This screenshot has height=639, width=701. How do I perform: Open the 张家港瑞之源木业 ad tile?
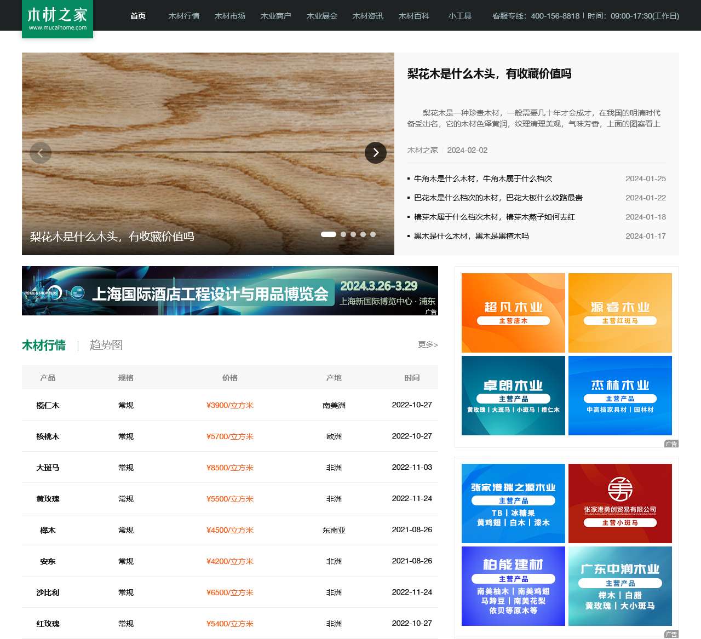click(x=513, y=503)
